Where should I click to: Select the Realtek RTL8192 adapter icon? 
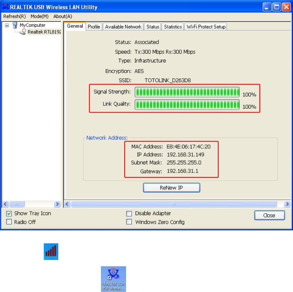click(x=23, y=32)
